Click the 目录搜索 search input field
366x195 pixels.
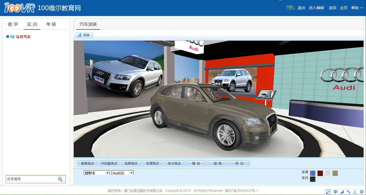coord(31,179)
